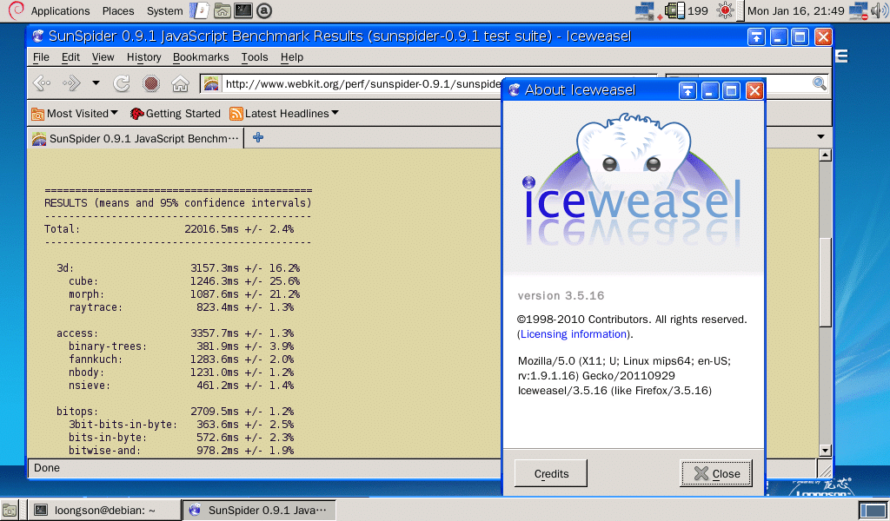Click the URL address field
Screen dimensions: 890x521
[356, 84]
